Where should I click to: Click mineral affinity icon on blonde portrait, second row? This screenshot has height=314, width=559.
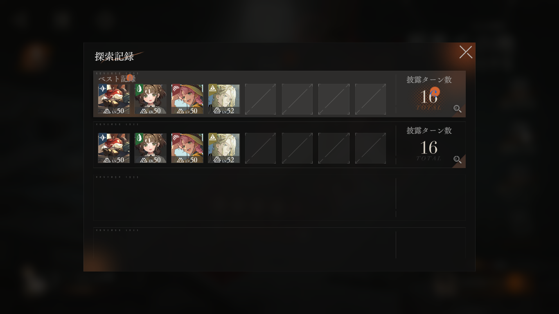[212, 137]
